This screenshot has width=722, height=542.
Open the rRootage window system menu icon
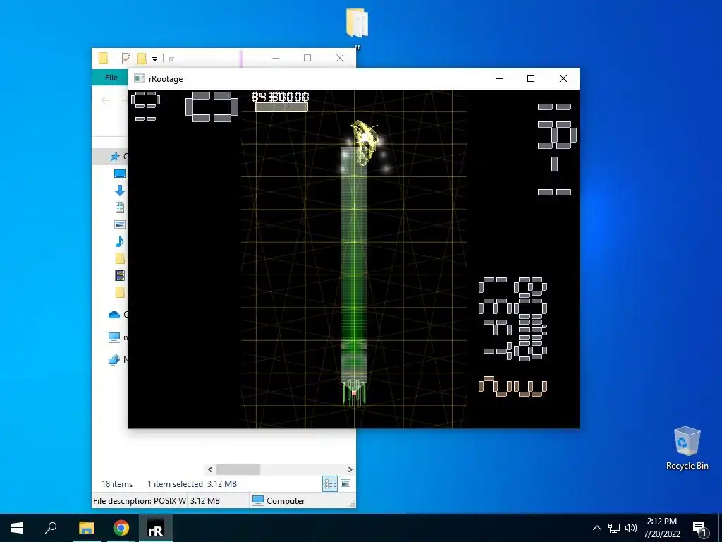coord(139,78)
